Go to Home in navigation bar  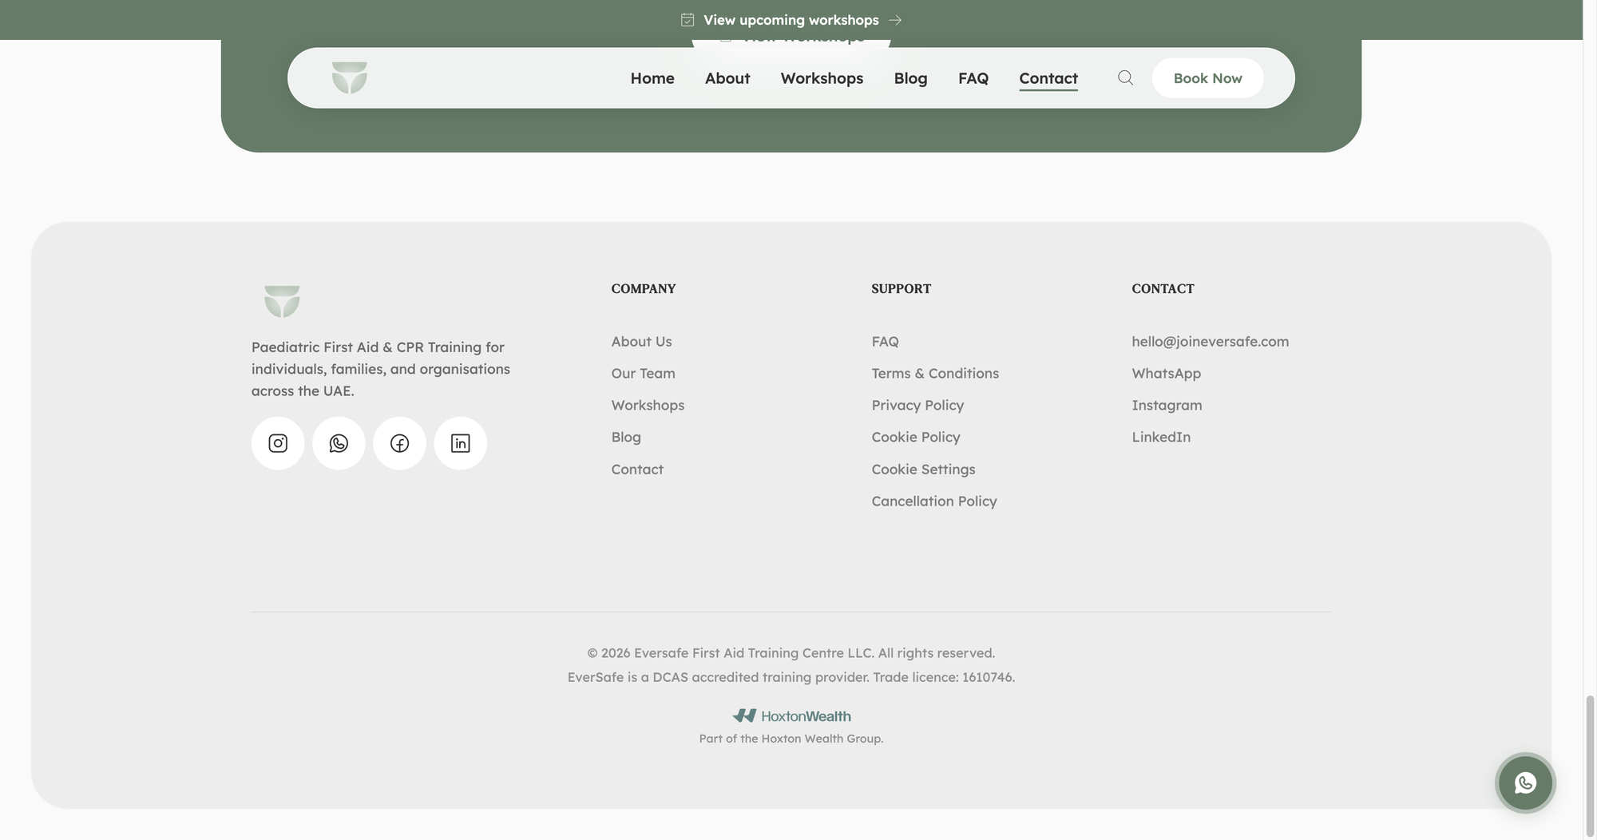pyautogui.click(x=652, y=78)
